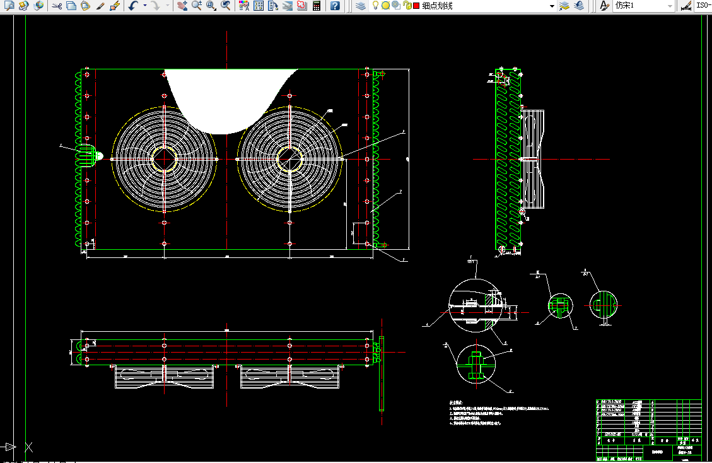This screenshot has width=712, height=463.
Task: Expand the 细点划线 layer dropdown
Action: coord(552,6)
